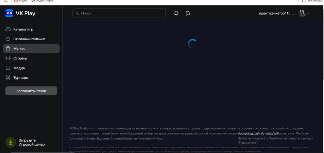Open the Турниры section
The image size is (324, 153).
tap(21, 78)
